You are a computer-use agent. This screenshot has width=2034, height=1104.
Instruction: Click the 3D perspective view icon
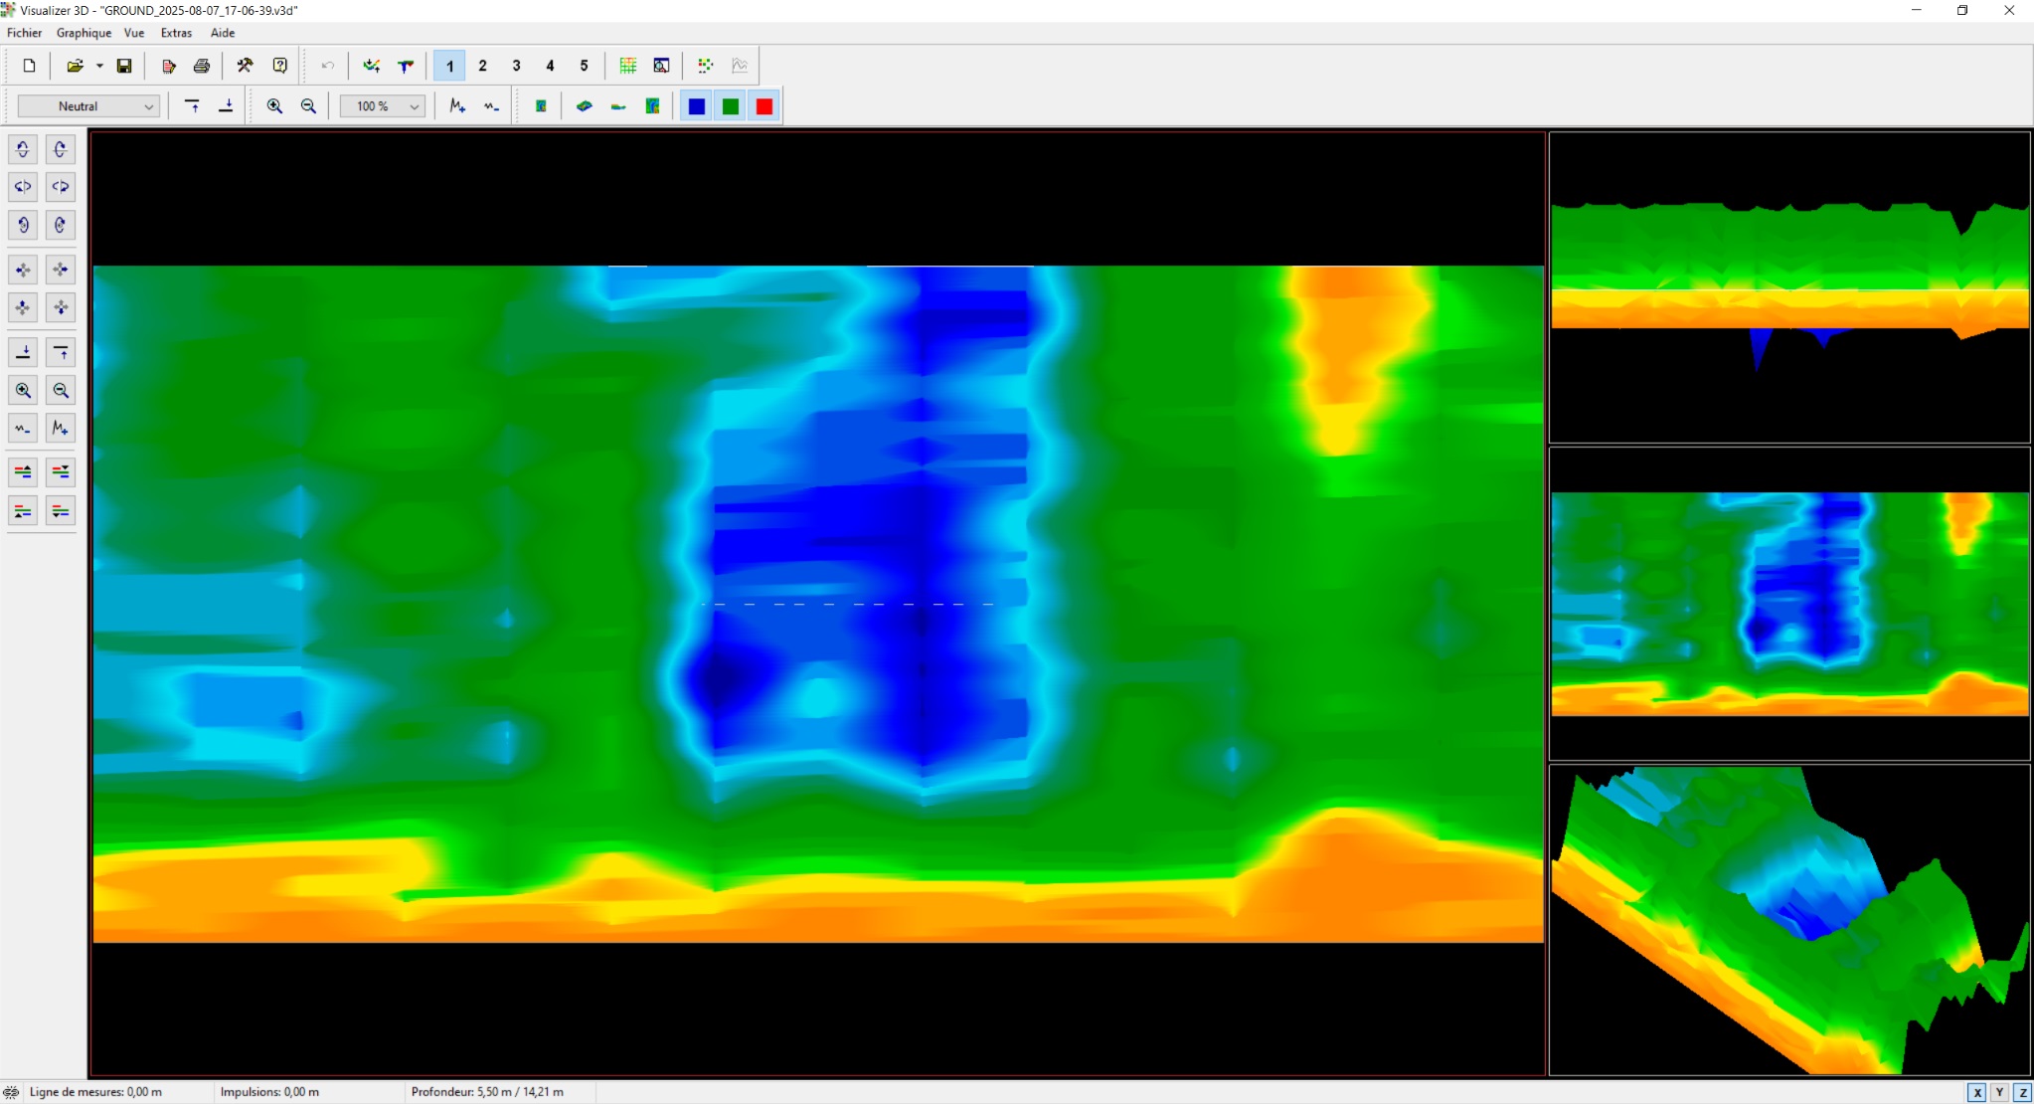[585, 106]
